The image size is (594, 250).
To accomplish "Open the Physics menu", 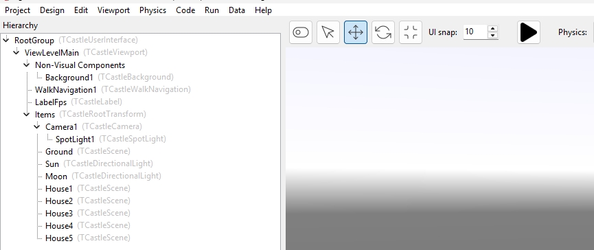I will point(152,10).
